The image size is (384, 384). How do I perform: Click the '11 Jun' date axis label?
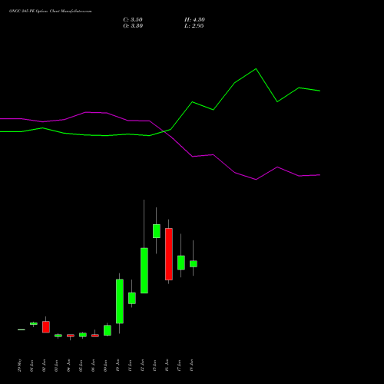[131, 366]
